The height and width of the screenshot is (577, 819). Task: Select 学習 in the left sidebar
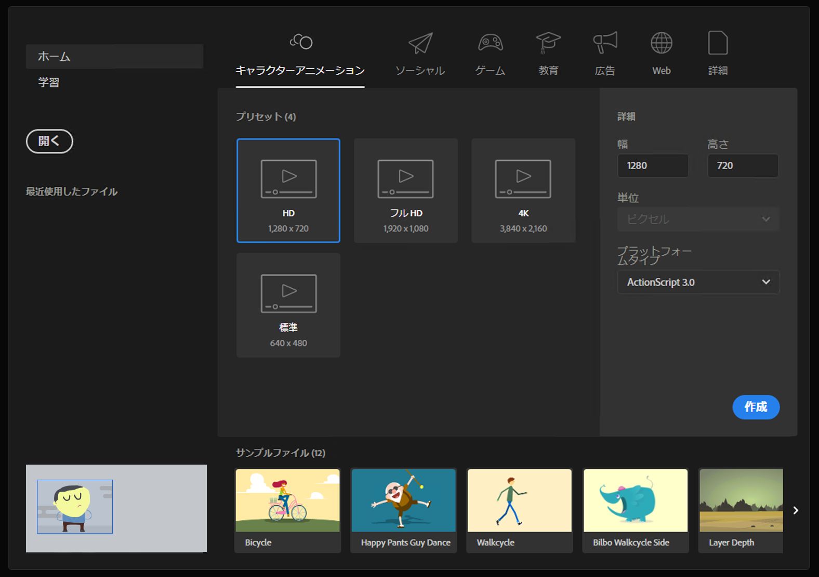point(49,82)
